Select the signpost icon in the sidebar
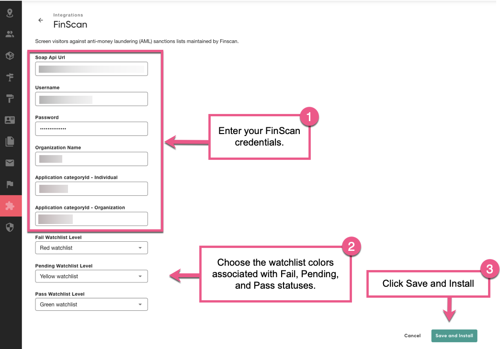The height and width of the screenshot is (349, 500). coord(10,77)
